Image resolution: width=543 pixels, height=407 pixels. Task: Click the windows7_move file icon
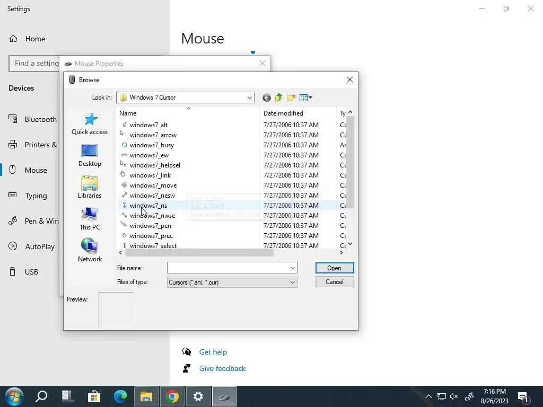click(x=124, y=185)
